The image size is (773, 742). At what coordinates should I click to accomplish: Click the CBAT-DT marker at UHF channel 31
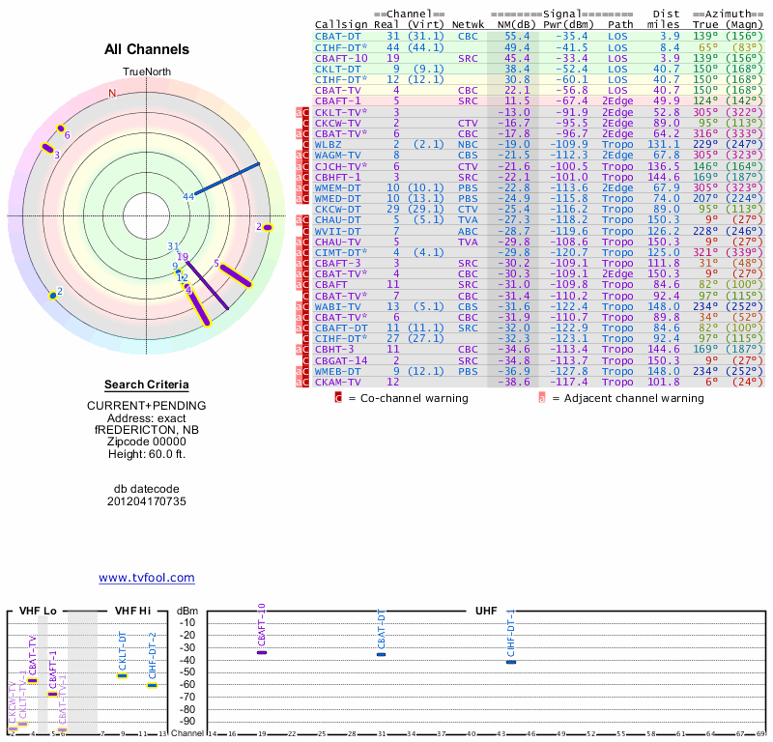[382, 655]
